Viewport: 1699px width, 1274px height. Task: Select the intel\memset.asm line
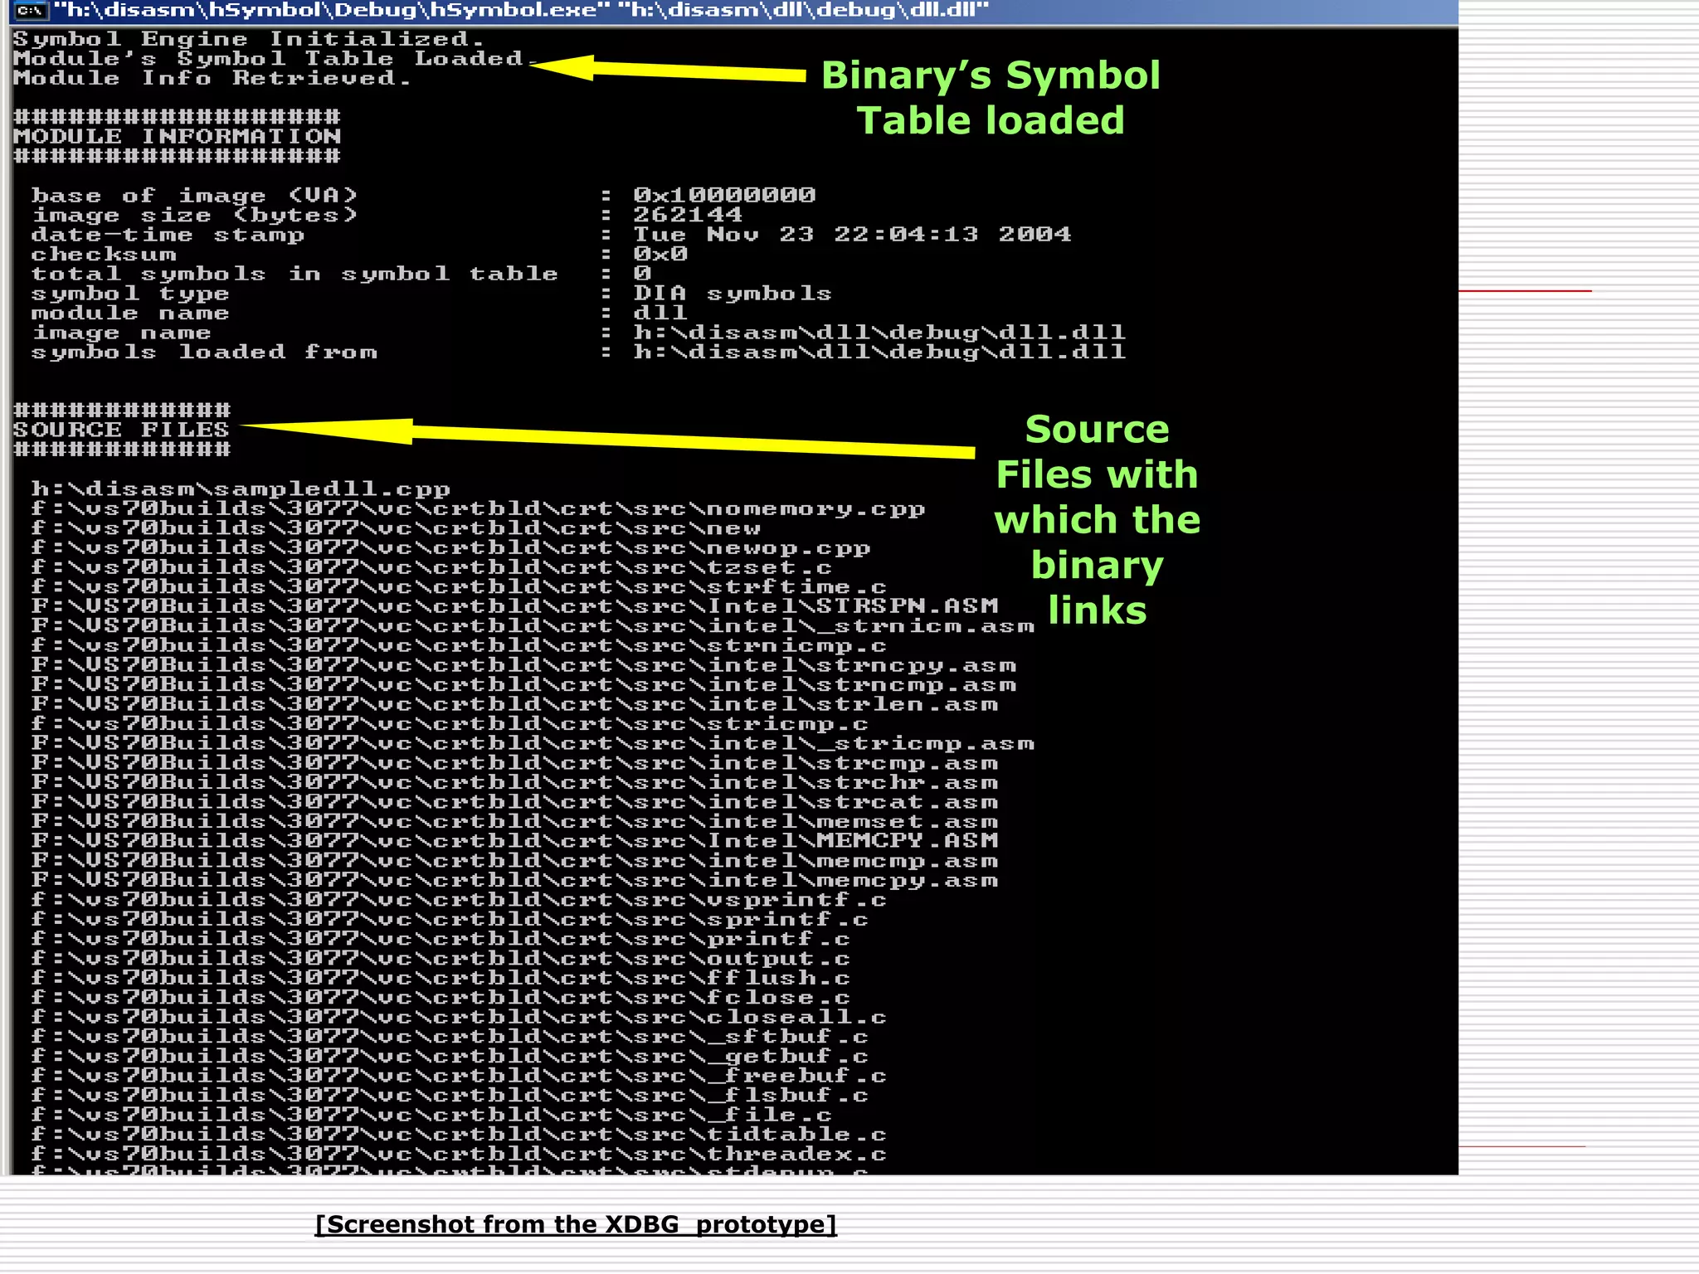(514, 822)
